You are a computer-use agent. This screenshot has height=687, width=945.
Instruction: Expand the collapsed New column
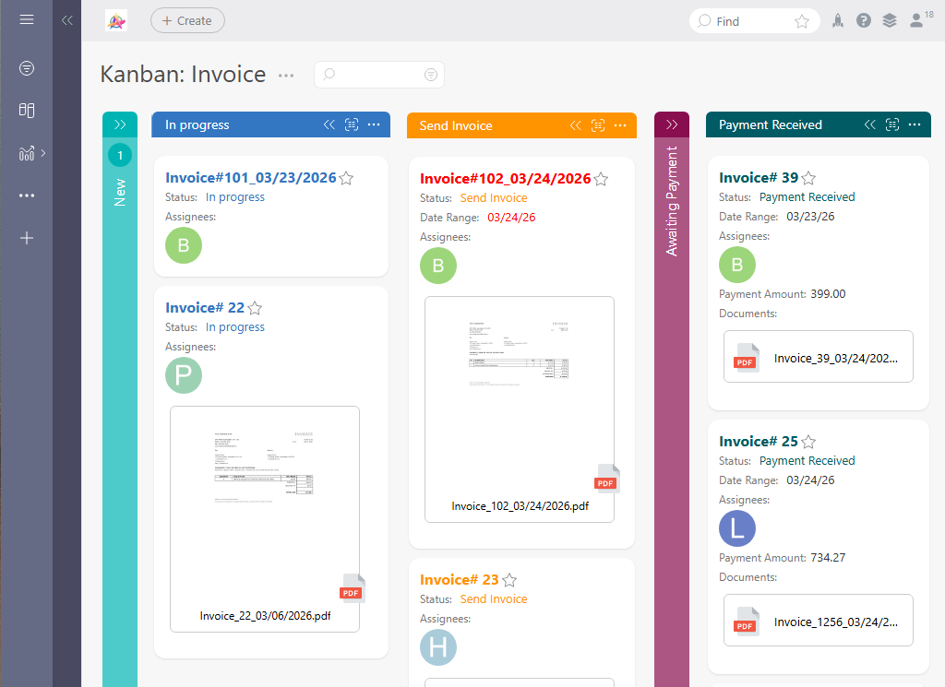click(120, 124)
